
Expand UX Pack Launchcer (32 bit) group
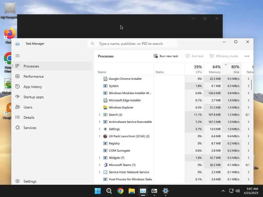click(99, 136)
